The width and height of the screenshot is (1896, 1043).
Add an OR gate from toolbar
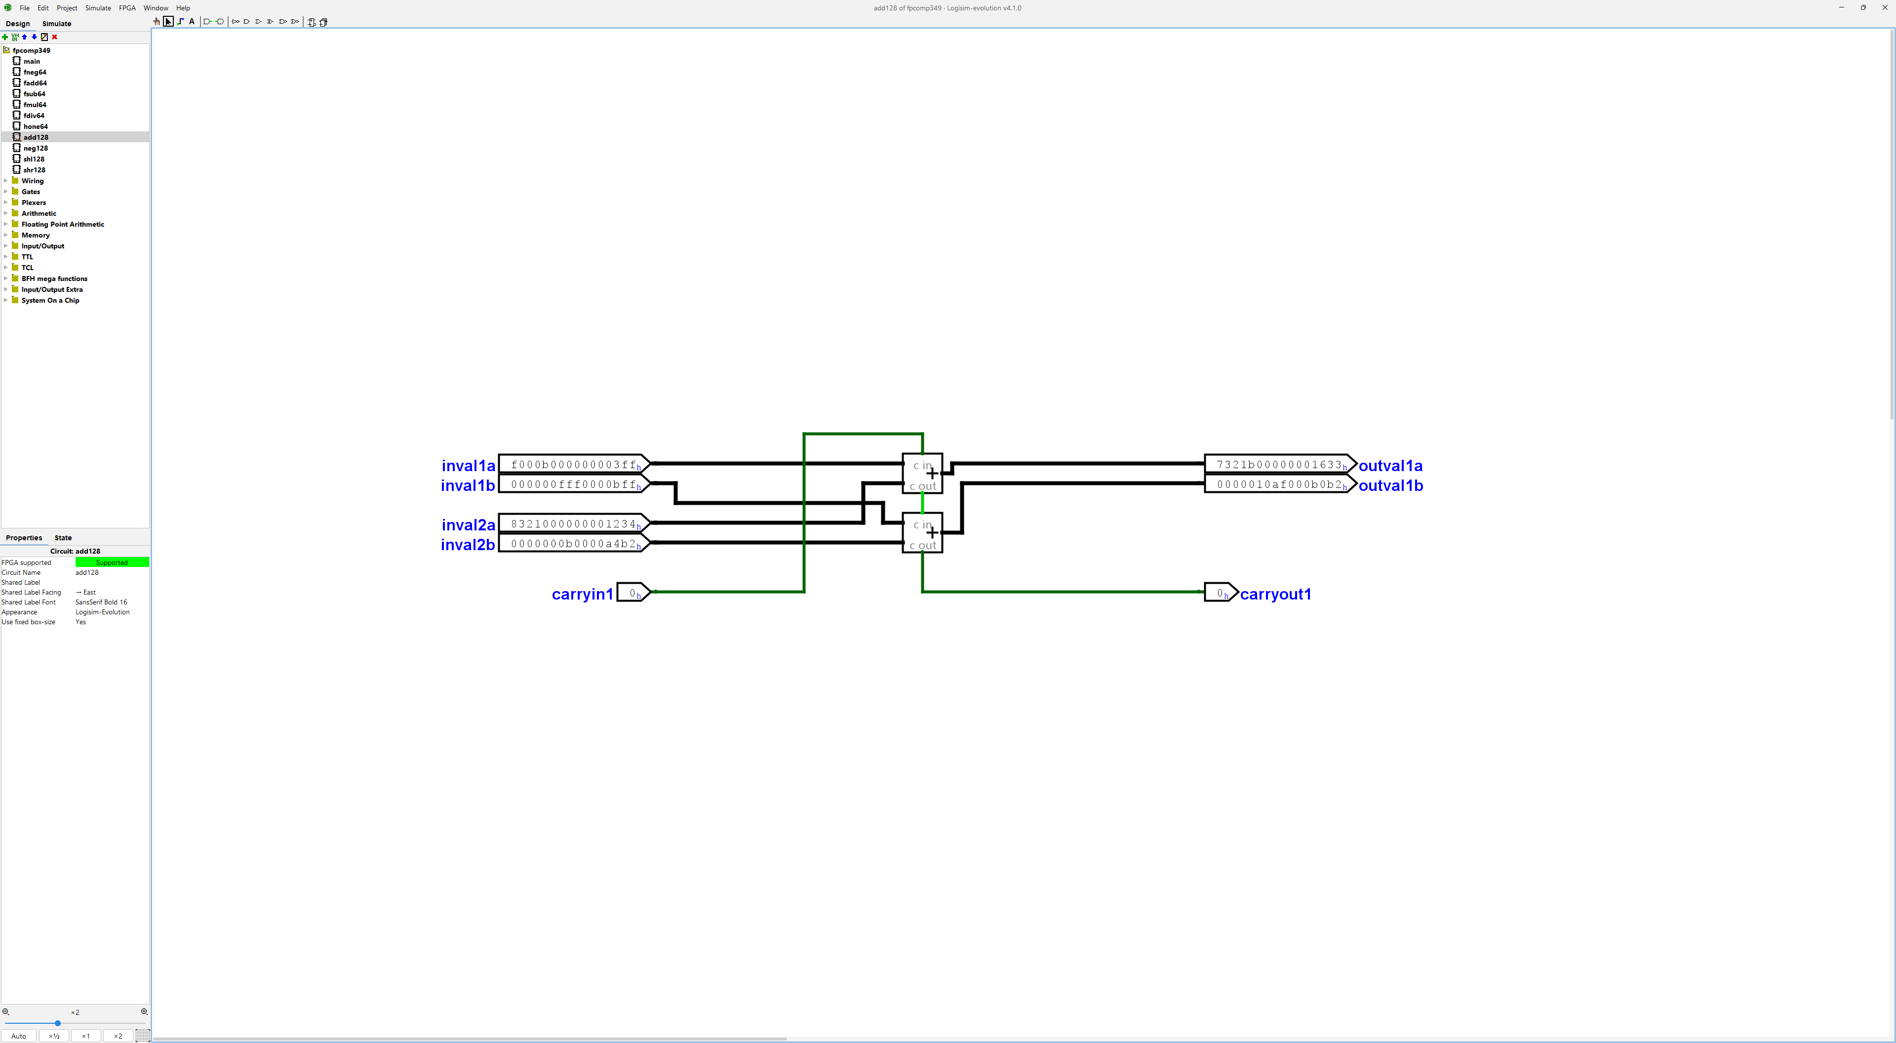coord(258,22)
